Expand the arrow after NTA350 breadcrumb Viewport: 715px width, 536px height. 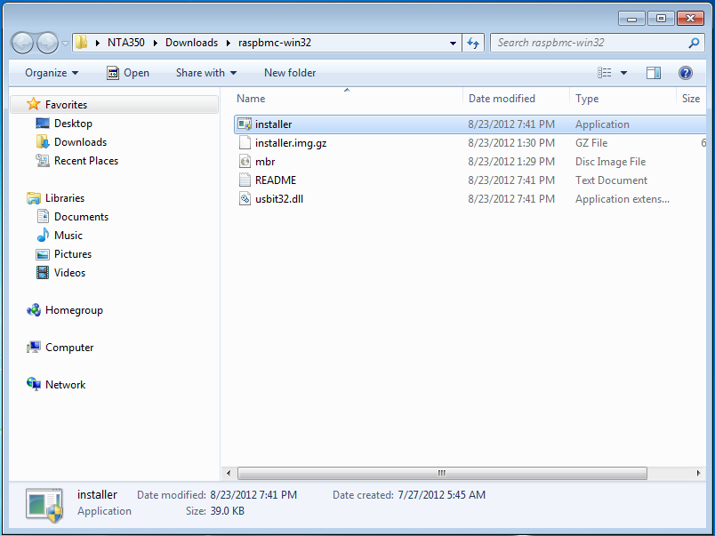tap(156, 43)
